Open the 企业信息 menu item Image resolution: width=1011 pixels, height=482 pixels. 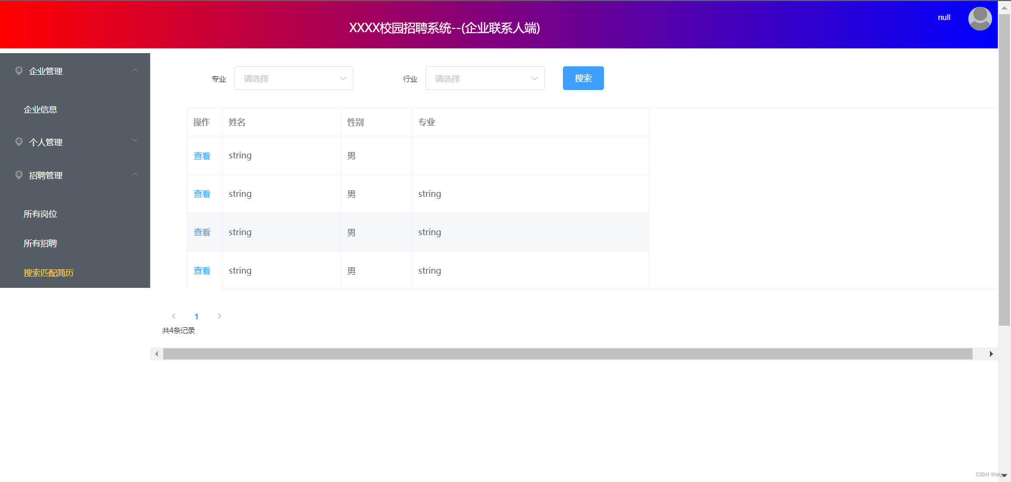(41, 109)
